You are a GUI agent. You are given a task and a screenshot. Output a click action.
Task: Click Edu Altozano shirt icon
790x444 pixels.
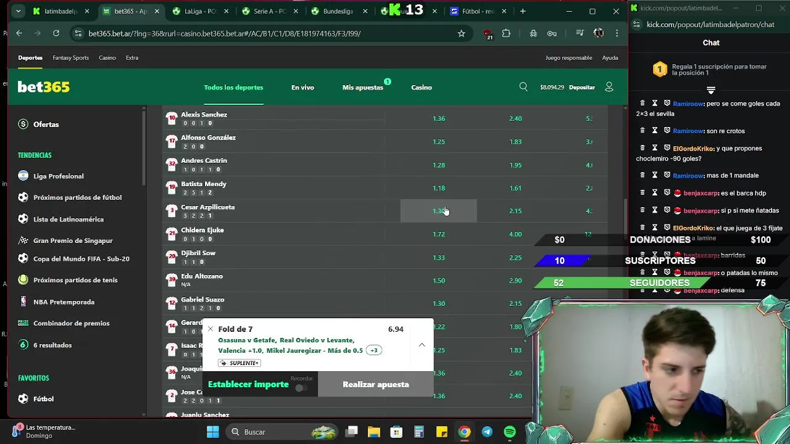[x=172, y=280]
